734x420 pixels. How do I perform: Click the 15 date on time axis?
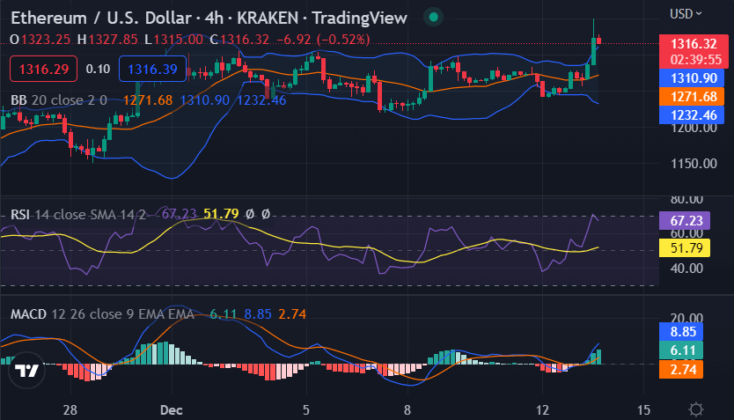coord(643,410)
